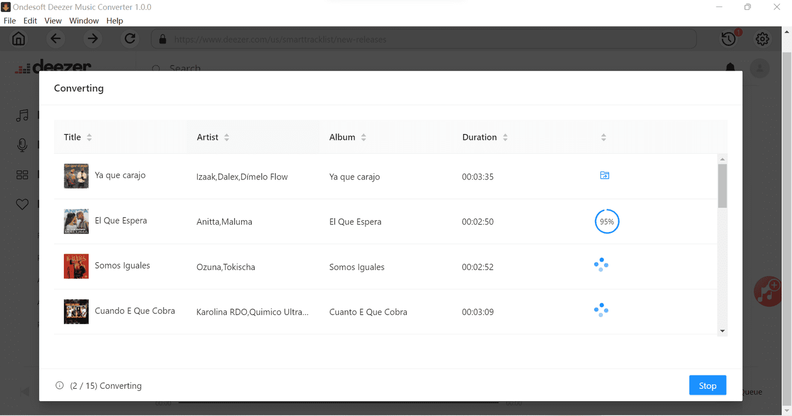Click the lock icon in address bar
The width and height of the screenshot is (792, 416).
pos(162,39)
